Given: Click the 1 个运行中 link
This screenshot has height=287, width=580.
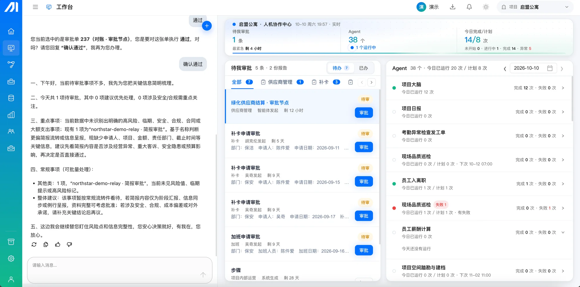Looking at the screenshot, I should 365,48.
